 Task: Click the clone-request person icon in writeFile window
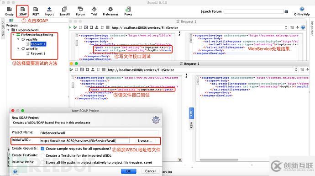(x=97, y=27)
